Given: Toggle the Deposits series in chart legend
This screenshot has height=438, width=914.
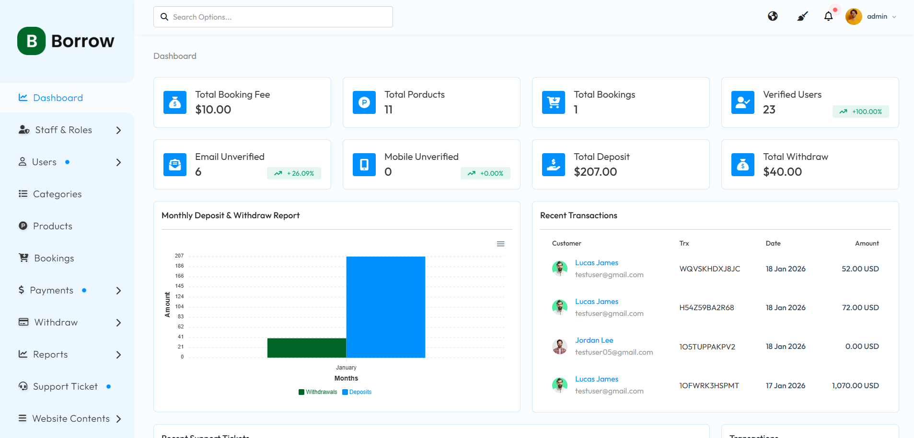Looking at the screenshot, I should (357, 392).
